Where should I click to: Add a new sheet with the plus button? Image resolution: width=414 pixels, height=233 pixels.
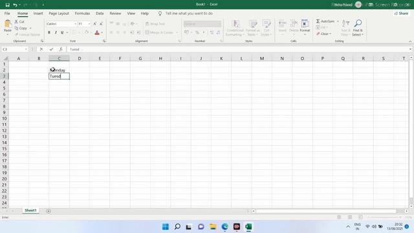pos(49,211)
